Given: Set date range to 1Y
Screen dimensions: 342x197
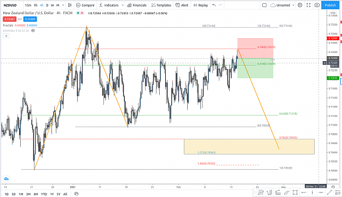Looking at the screenshot, I should (x=52, y=194).
